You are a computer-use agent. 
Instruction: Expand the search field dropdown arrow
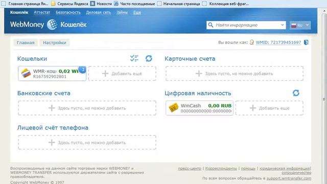pos(282,25)
